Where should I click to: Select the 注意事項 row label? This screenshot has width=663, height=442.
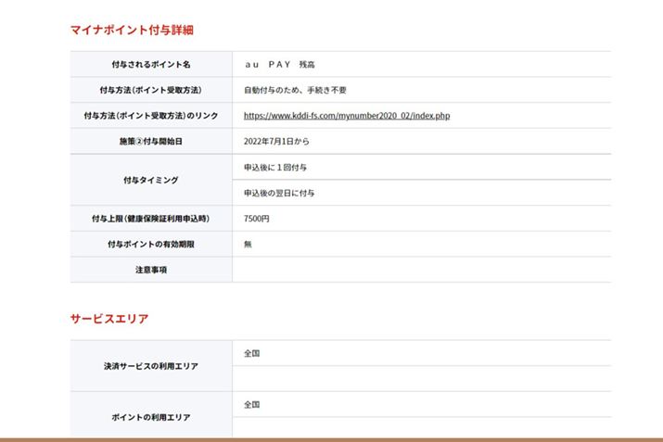tap(150, 270)
